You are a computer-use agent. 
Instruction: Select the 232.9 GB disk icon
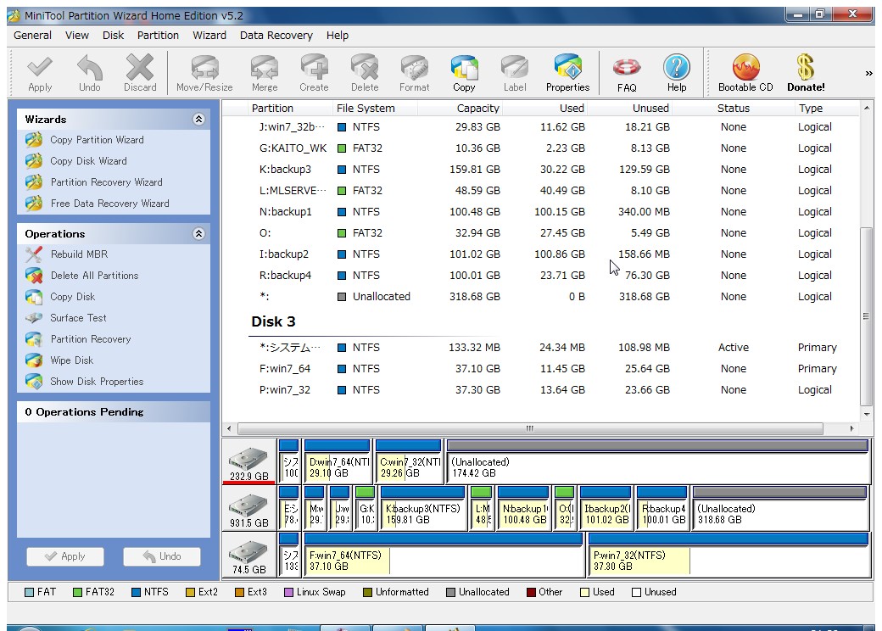pos(249,462)
